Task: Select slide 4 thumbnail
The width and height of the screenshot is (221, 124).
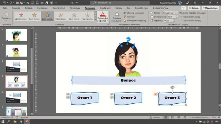Action: tap(16, 35)
